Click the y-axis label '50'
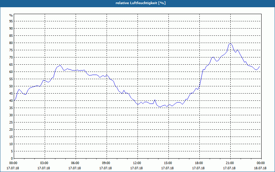 tap(11, 86)
